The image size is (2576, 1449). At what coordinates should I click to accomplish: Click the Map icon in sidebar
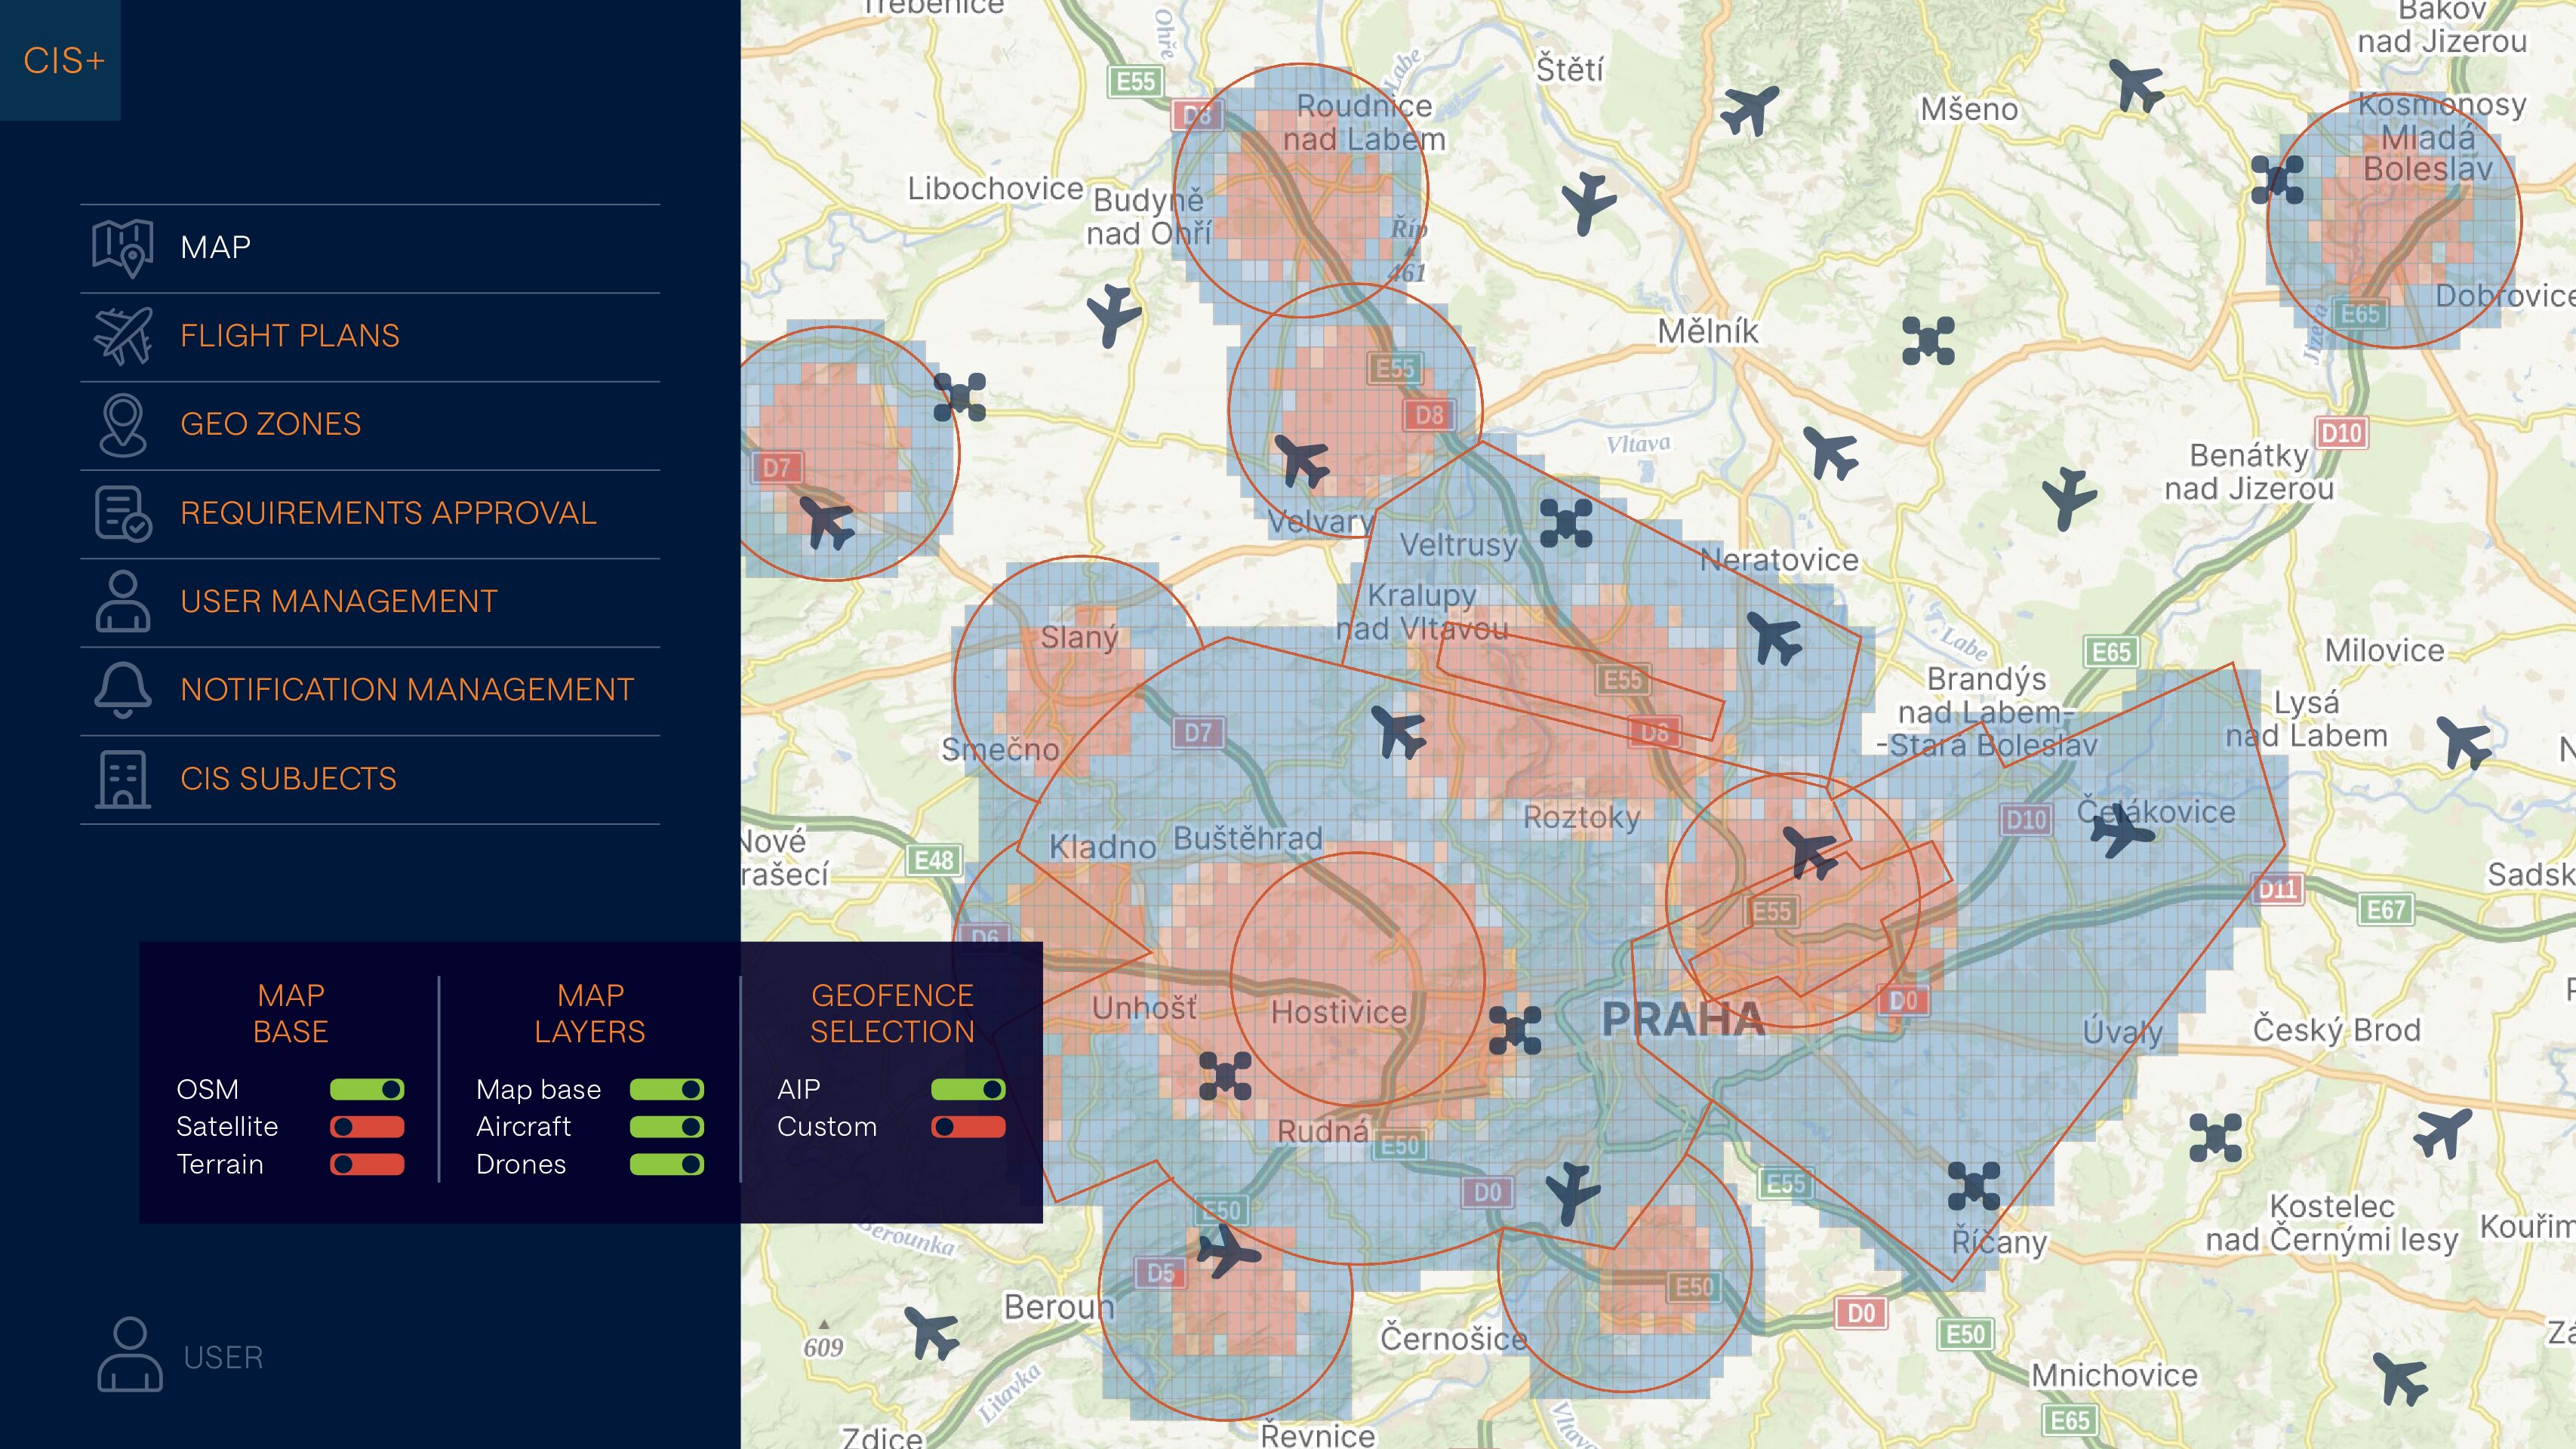[x=122, y=248]
